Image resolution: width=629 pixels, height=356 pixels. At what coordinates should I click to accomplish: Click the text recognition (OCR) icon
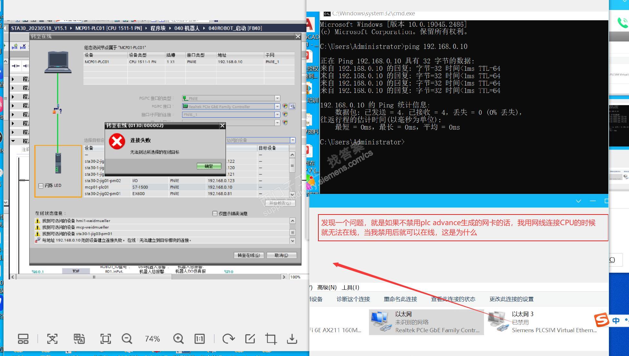[x=52, y=339]
